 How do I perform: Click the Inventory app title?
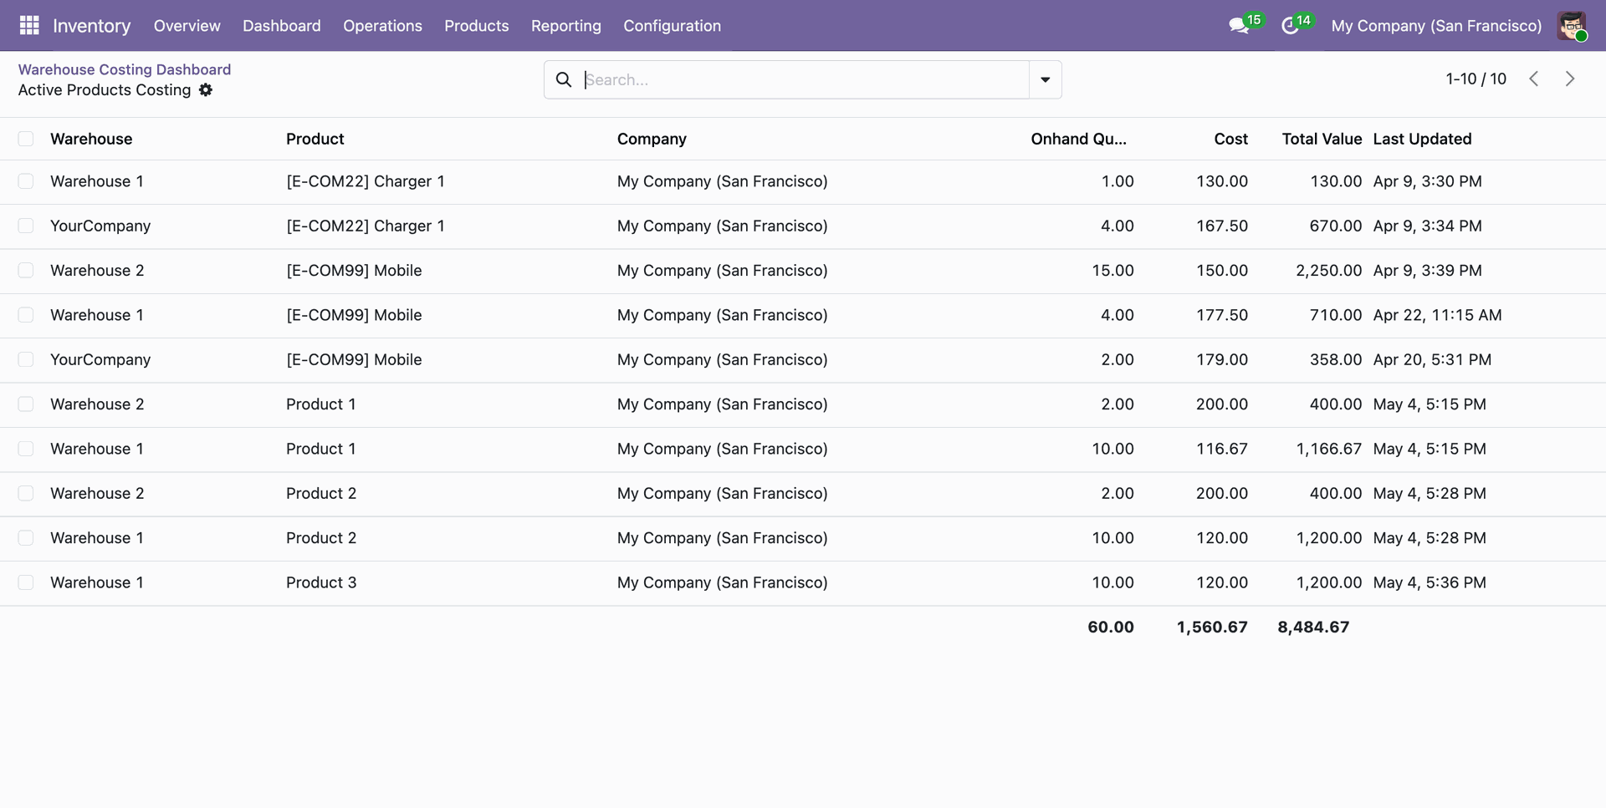click(91, 26)
